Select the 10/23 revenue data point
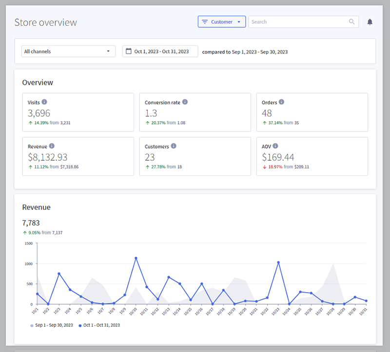Image resolution: width=390 pixels, height=352 pixels. (278, 262)
